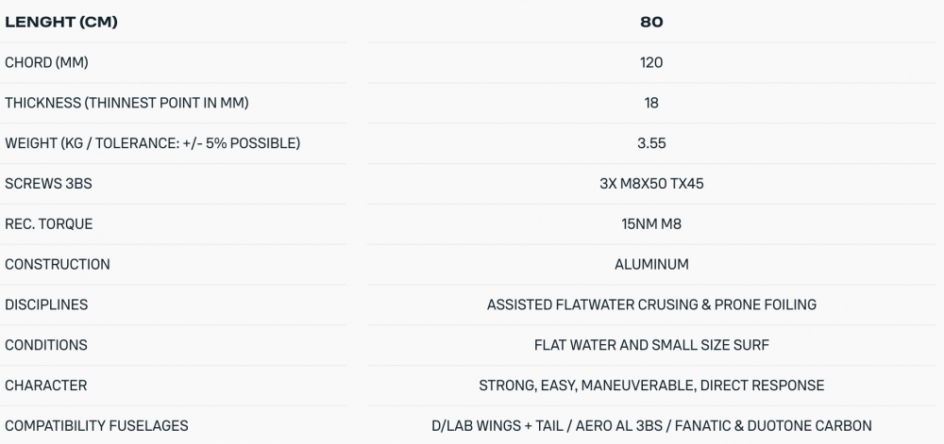Click the CONSTRUCTION row label
Image resolution: width=944 pixels, height=444 pixels.
[x=58, y=265]
